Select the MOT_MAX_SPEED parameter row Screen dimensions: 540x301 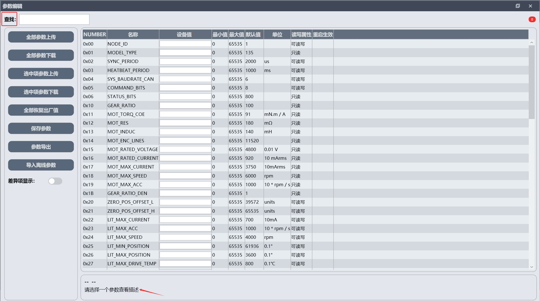tap(306, 176)
